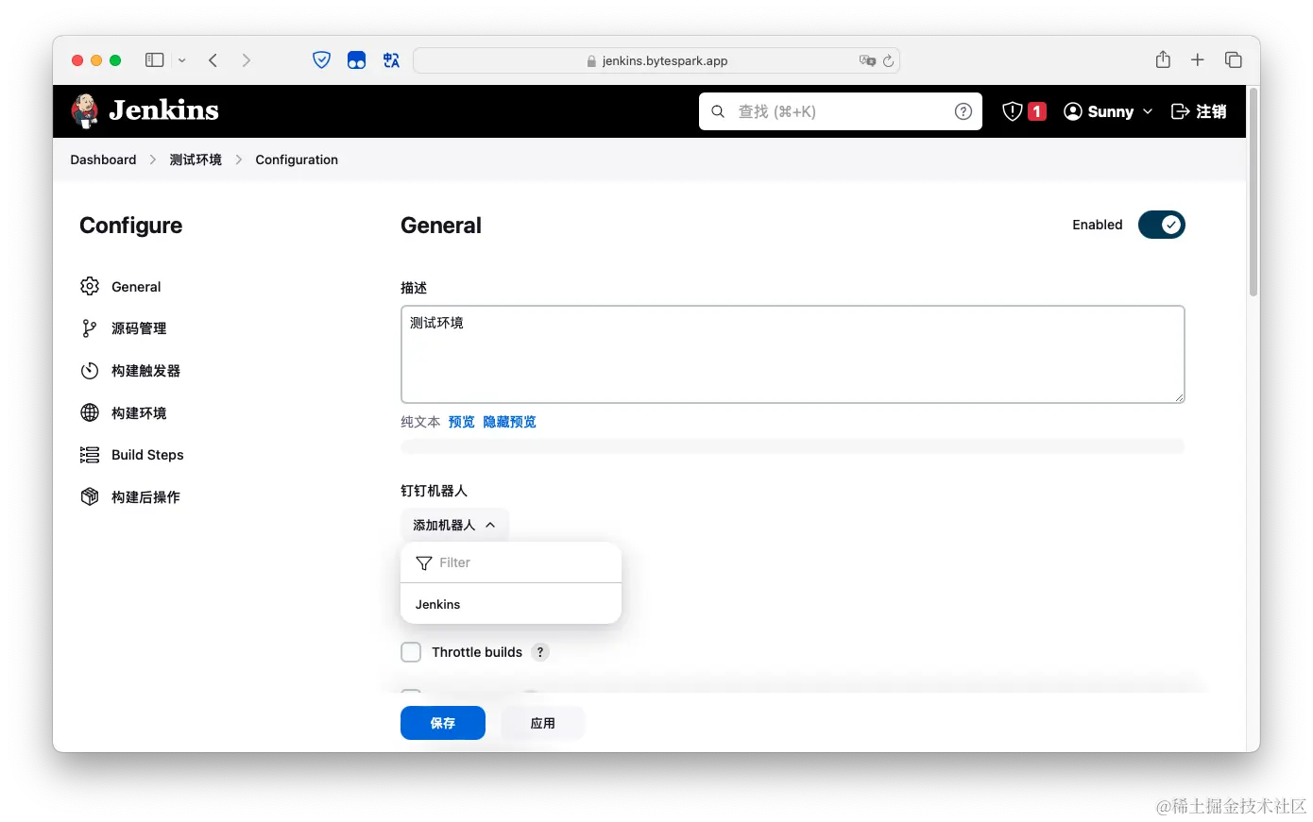Screen dimensions: 1313x822
Task: Log out with the 注销 button
Action: pos(1199,111)
